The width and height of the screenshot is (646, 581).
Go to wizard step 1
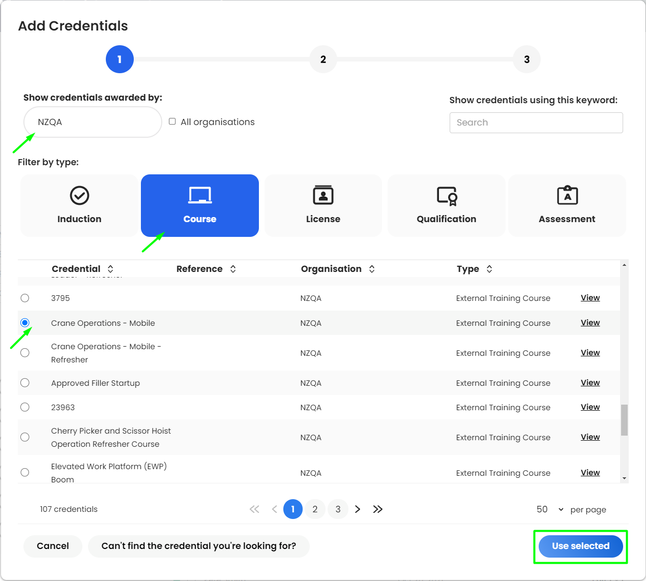click(120, 59)
